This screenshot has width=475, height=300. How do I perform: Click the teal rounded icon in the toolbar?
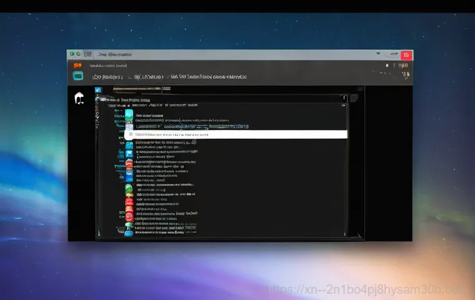(x=78, y=76)
